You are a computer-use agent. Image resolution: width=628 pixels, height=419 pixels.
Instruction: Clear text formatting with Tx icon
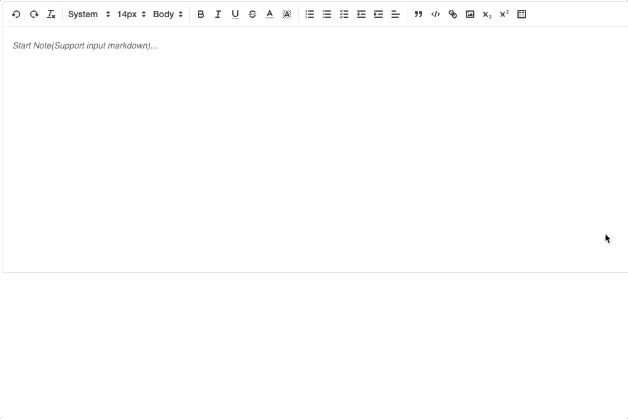point(51,14)
